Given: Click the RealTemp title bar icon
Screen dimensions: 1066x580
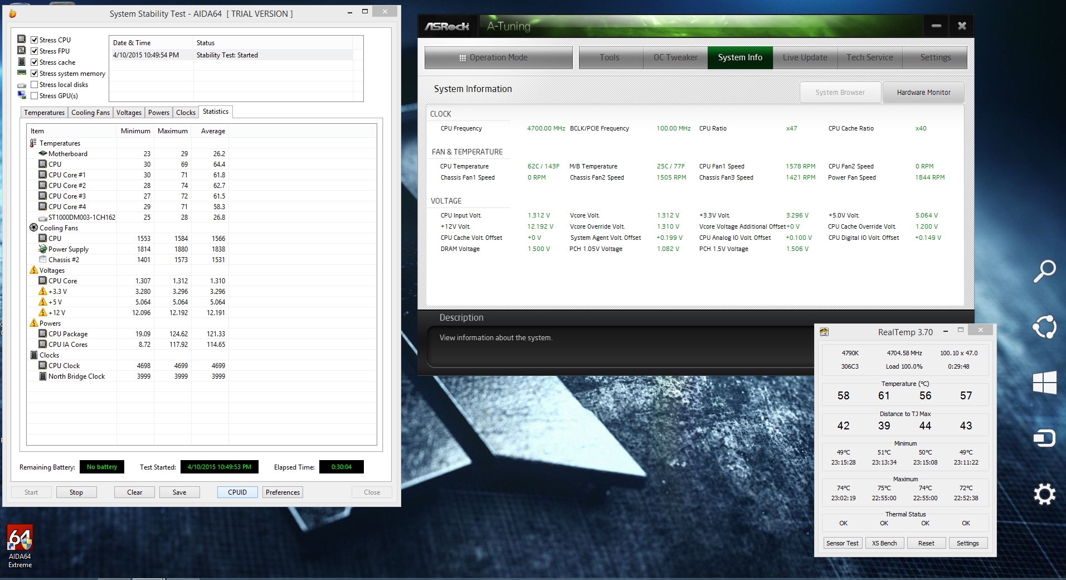Looking at the screenshot, I should [x=824, y=332].
